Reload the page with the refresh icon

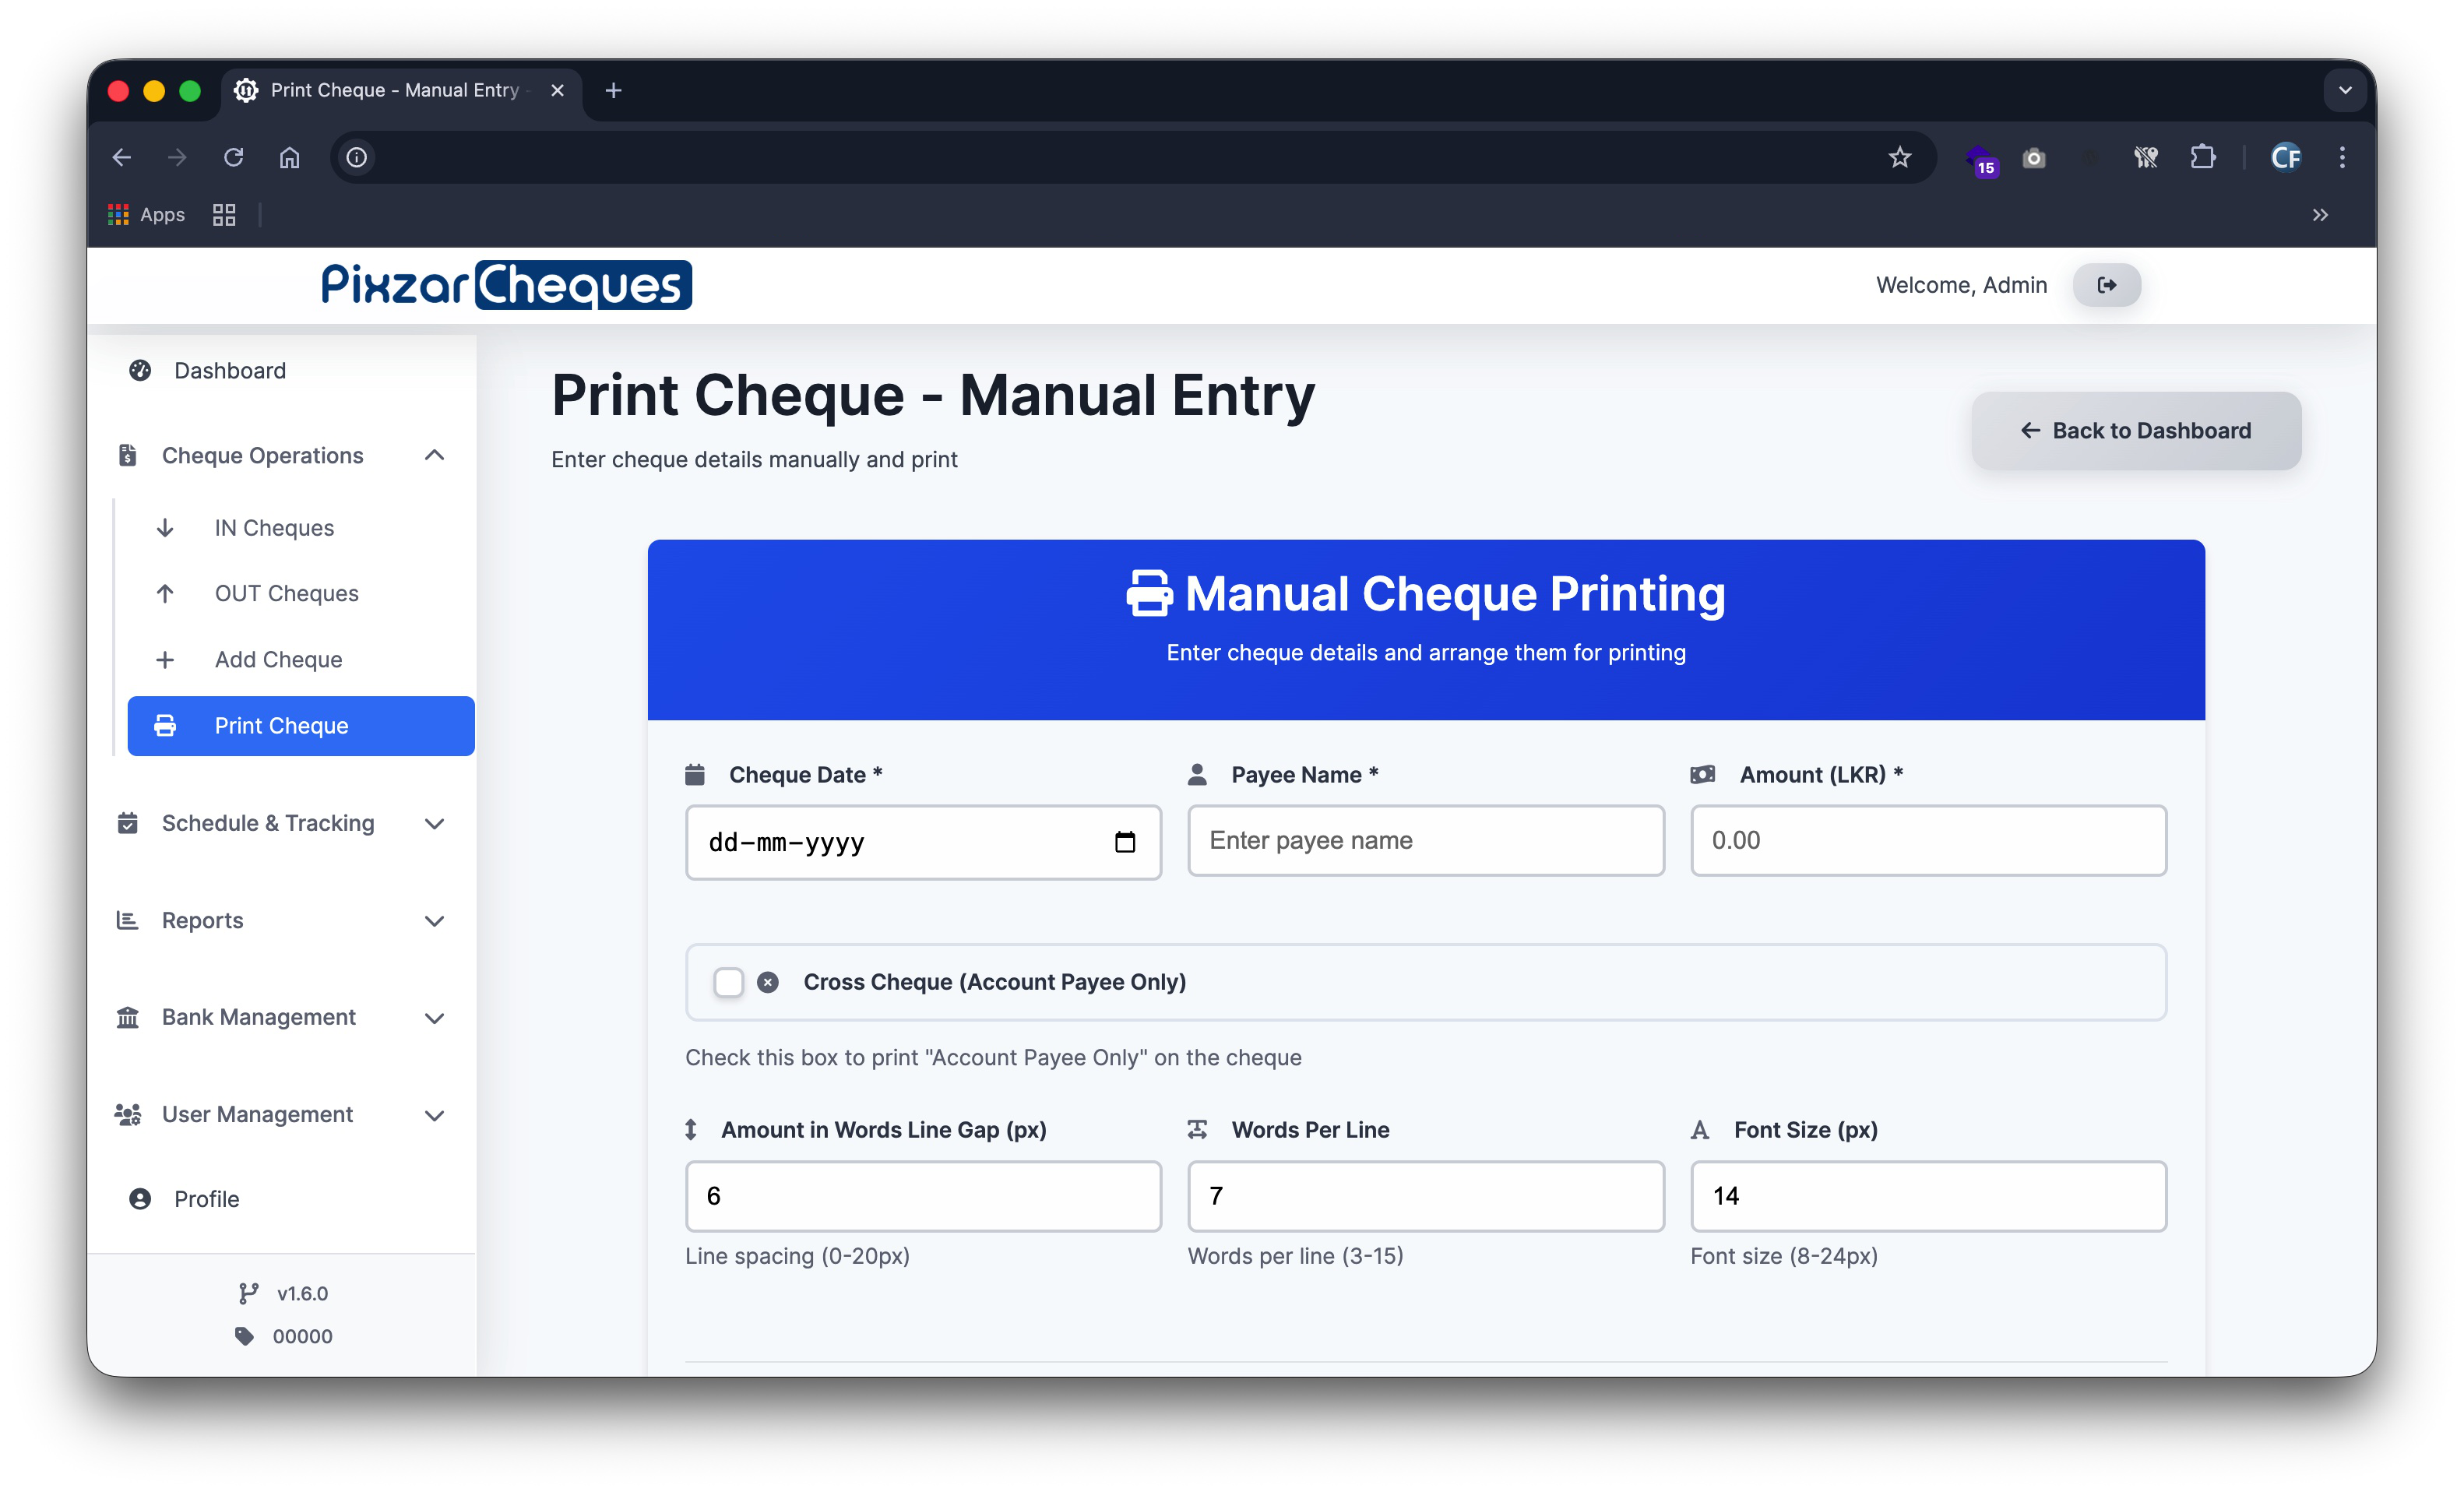coord(233,157)
